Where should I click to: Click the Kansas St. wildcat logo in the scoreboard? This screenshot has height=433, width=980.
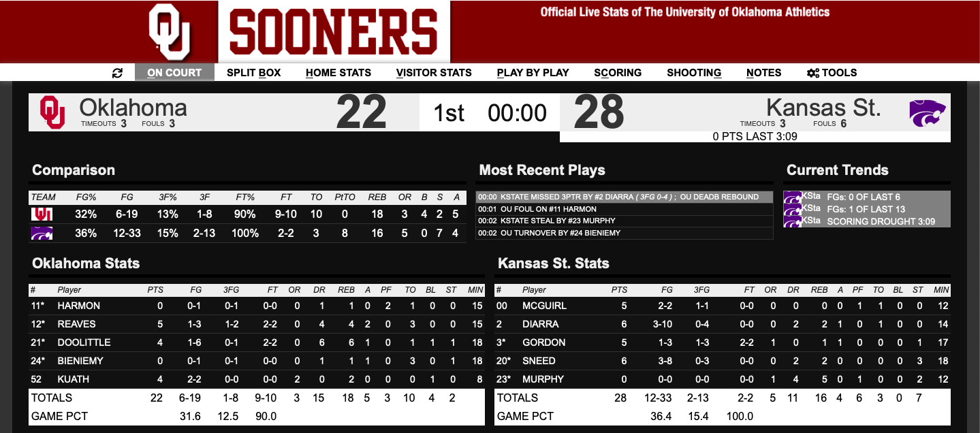click(x=927, y=112)
